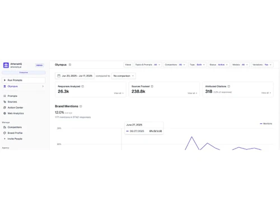Open the Status Active filter dropdown

[x=218, y=64]
